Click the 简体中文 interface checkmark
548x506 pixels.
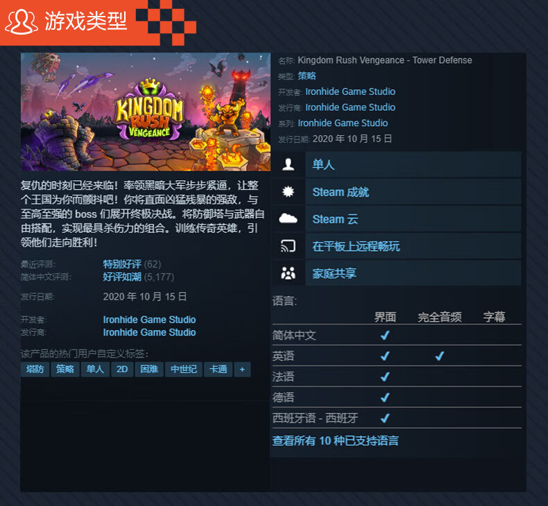[x=385, y=335]
